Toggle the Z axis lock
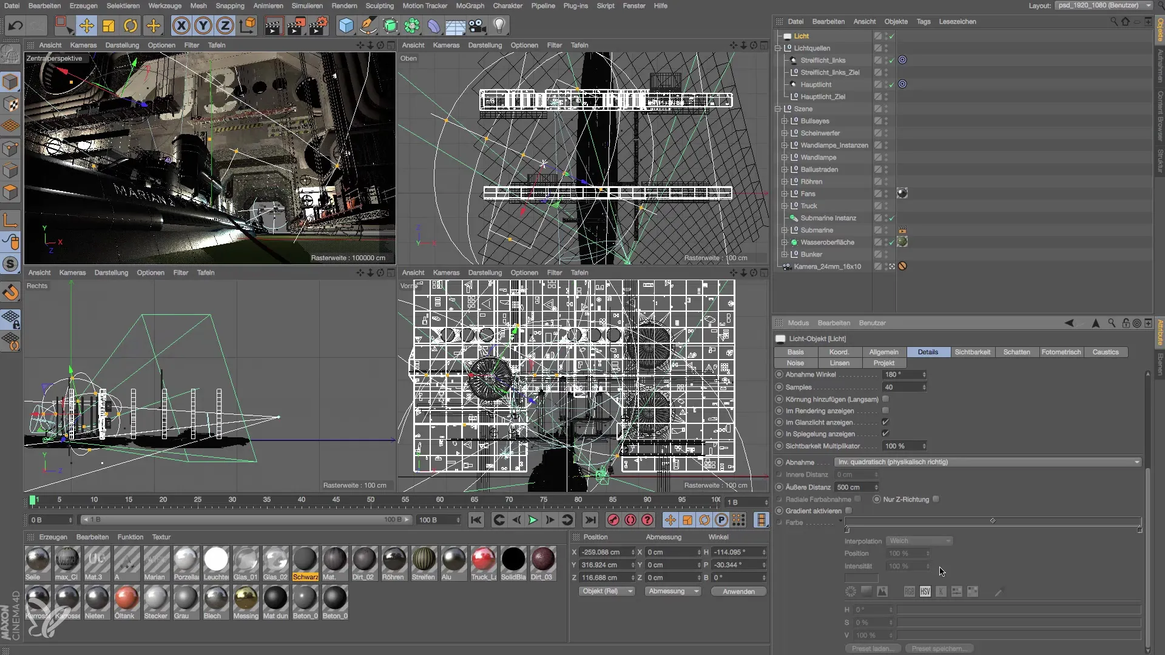1165x655 pixels. [225, 25]
